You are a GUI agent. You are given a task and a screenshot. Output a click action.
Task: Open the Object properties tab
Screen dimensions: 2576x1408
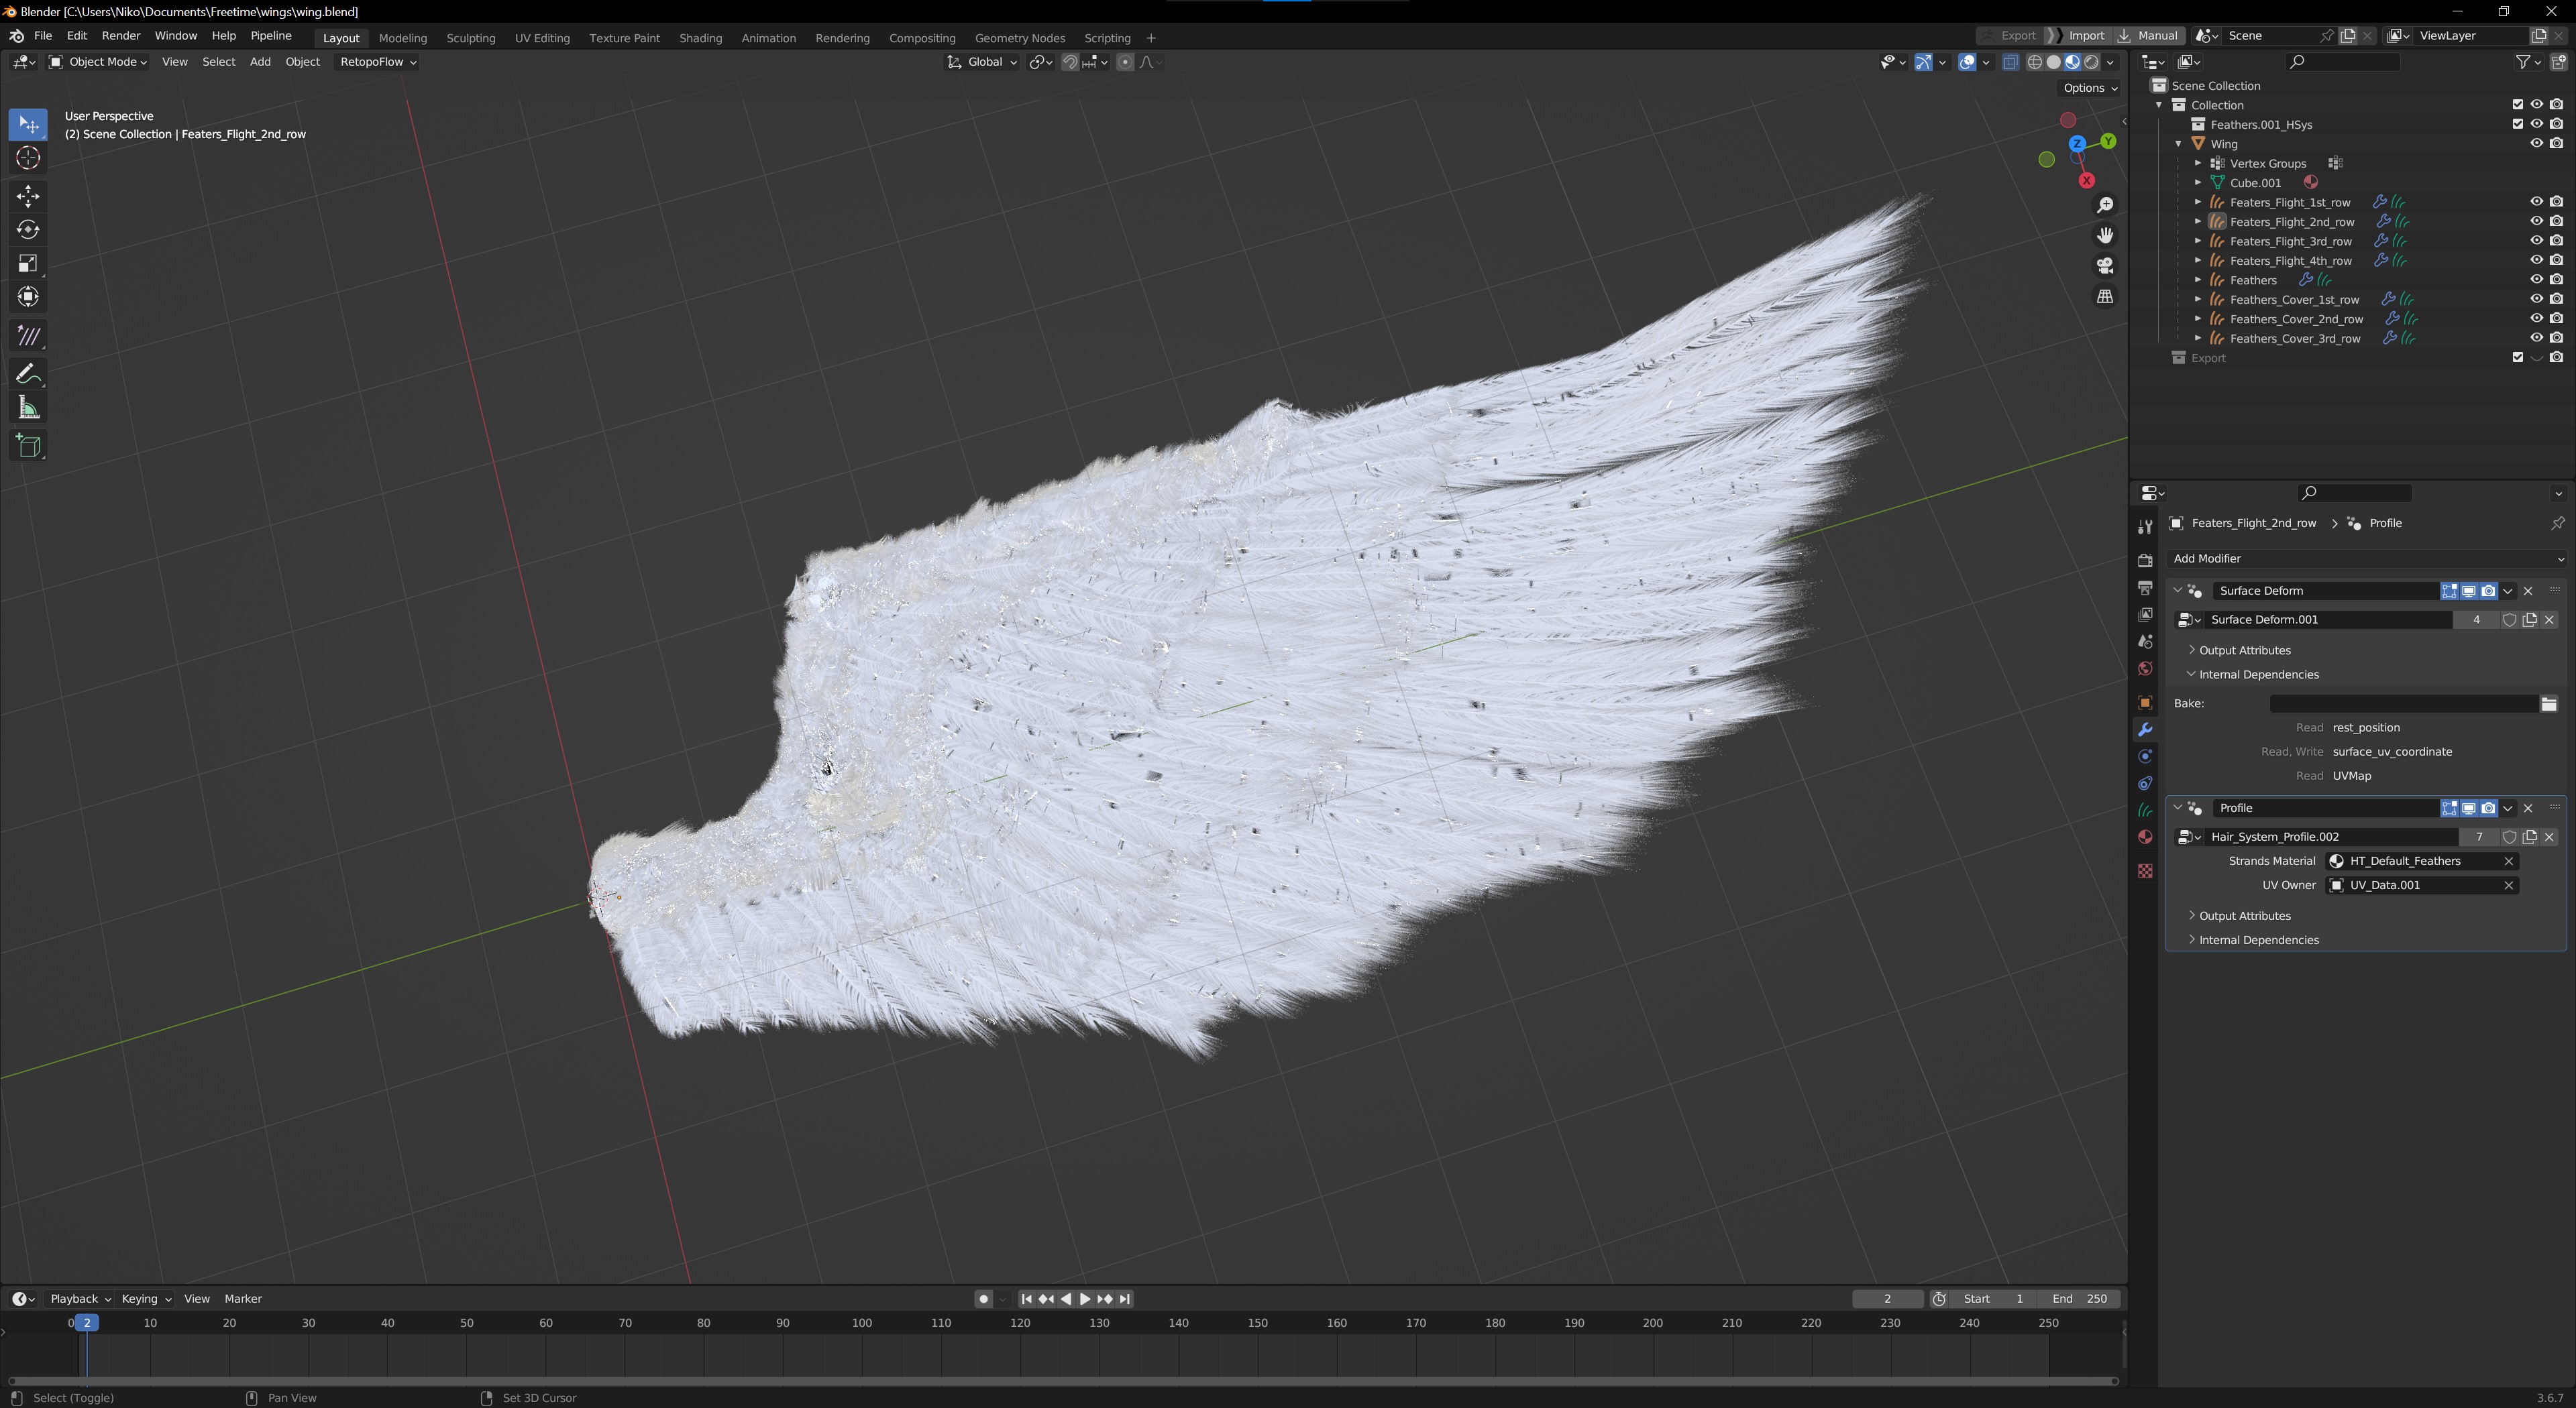click(x=2145, y=703)
